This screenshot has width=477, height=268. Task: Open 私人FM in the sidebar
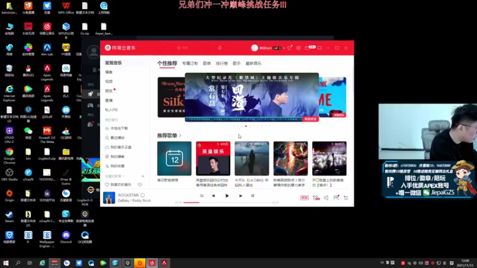pyautogui.click(x=111, y=110)
